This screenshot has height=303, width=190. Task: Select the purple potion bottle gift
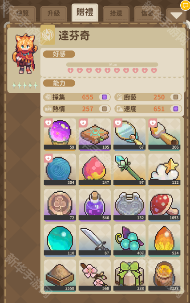(95, 205)
